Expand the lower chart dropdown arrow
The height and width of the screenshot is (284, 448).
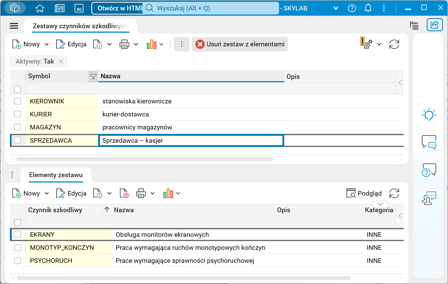(178, 193)
